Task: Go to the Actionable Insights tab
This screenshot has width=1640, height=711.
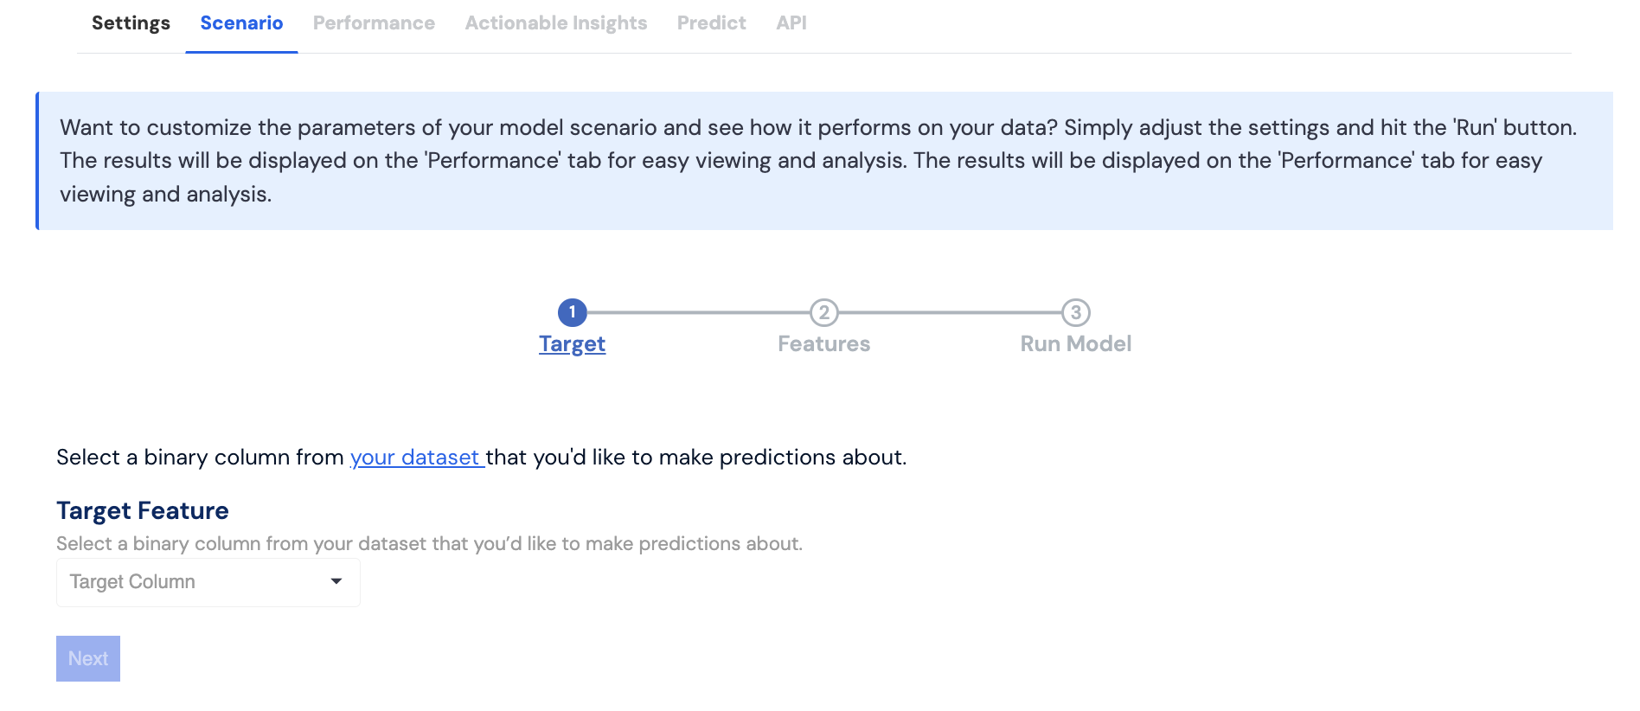Action: coord(555,23)
